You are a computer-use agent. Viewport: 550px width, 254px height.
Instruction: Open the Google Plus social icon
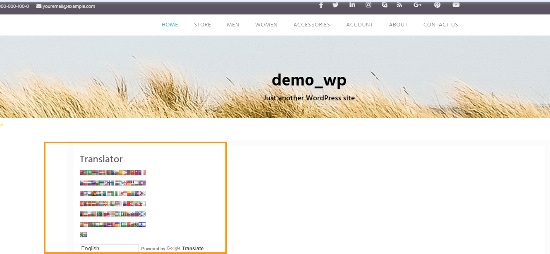[x=417, y=5]
